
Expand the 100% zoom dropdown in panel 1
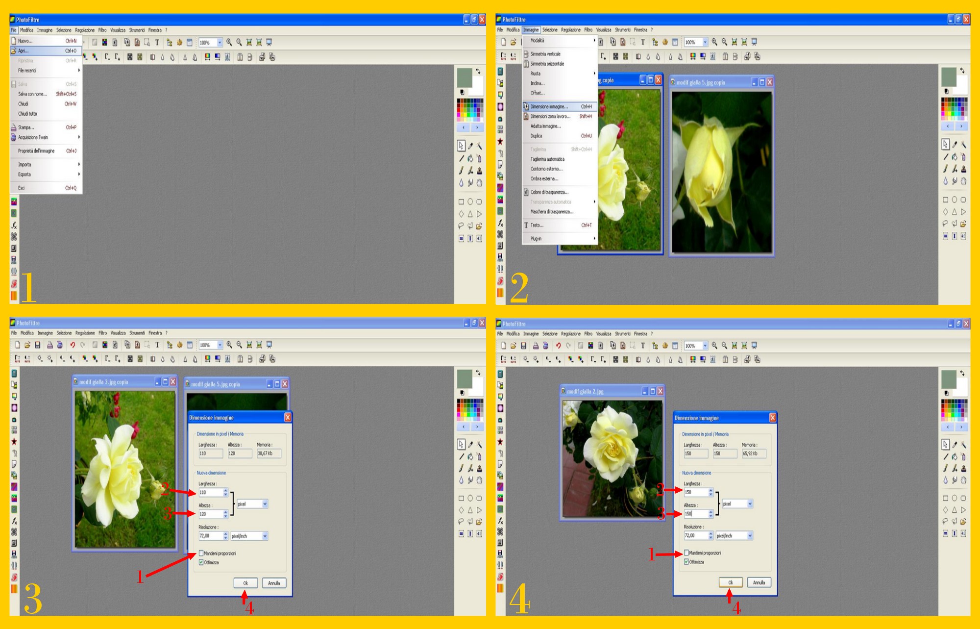[220, 43]
